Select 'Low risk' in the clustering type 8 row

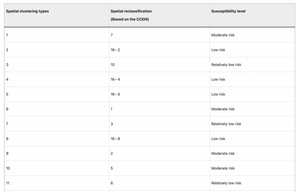(x=218, y=139)
